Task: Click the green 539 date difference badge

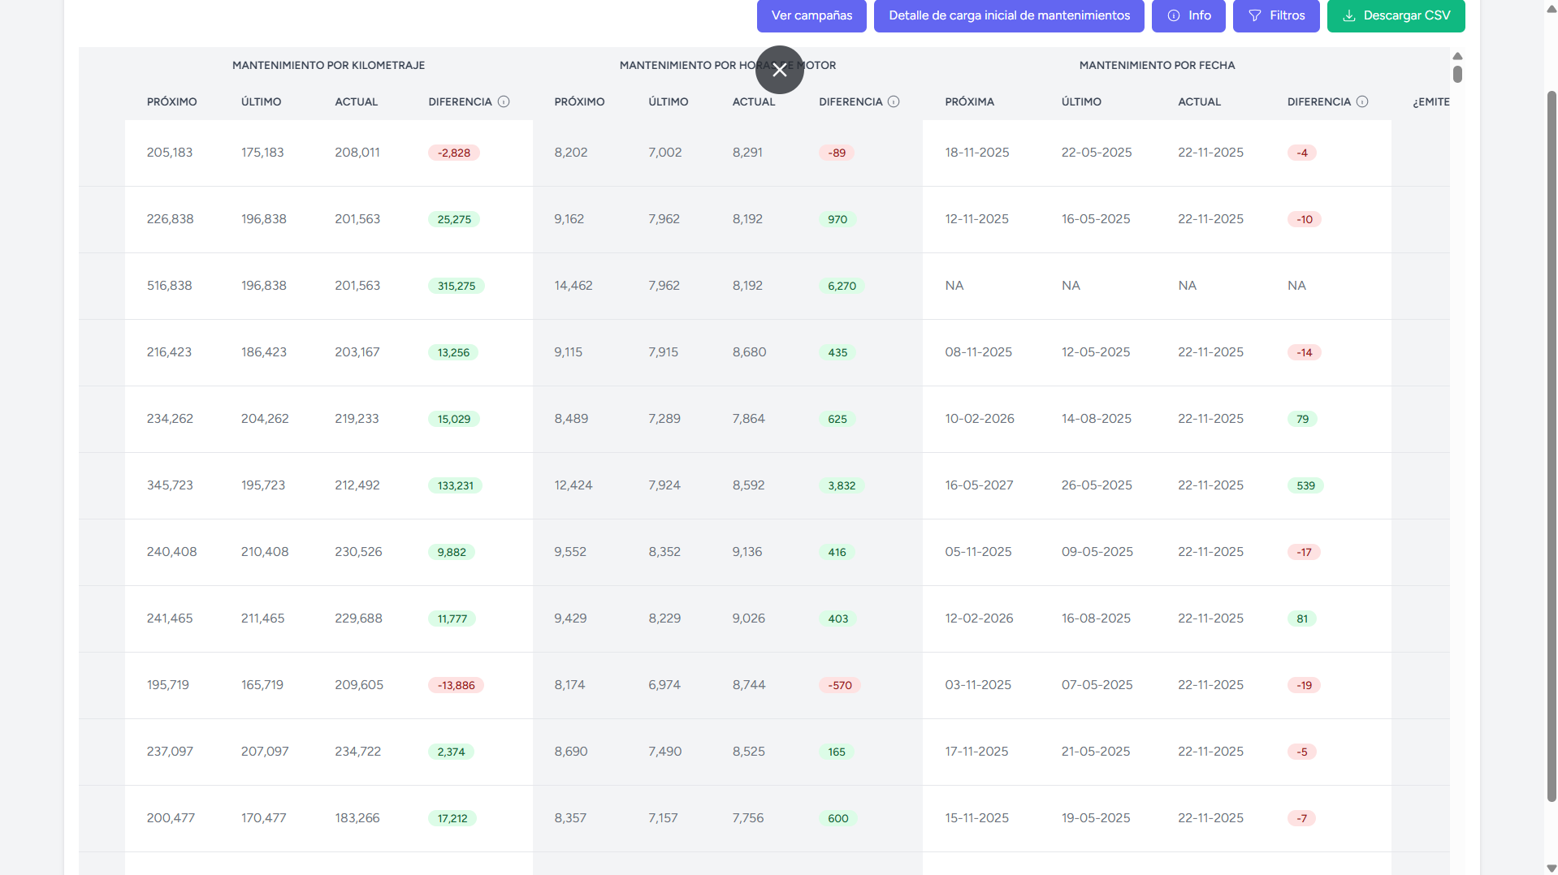Action: click(1305, 485)
